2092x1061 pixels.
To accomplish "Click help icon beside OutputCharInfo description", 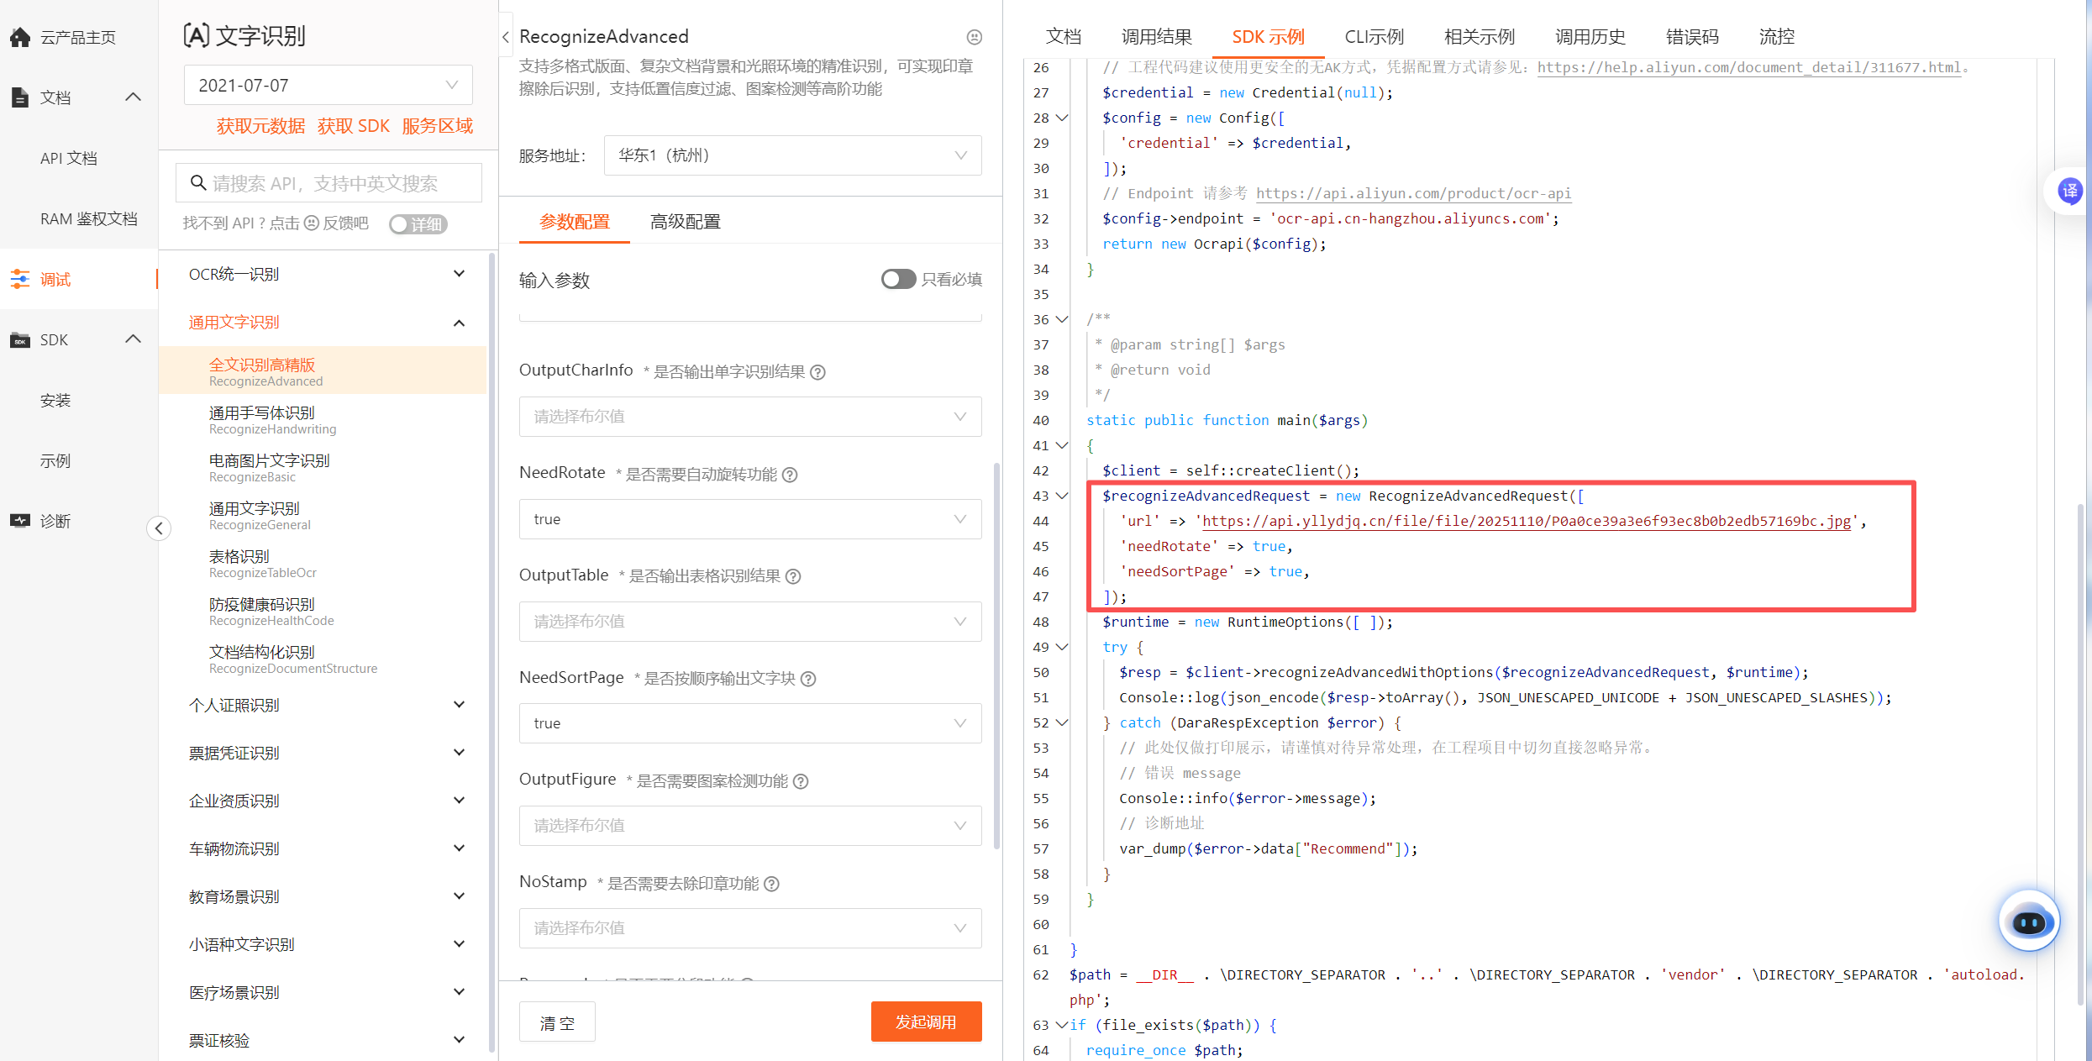I will 817,372.
